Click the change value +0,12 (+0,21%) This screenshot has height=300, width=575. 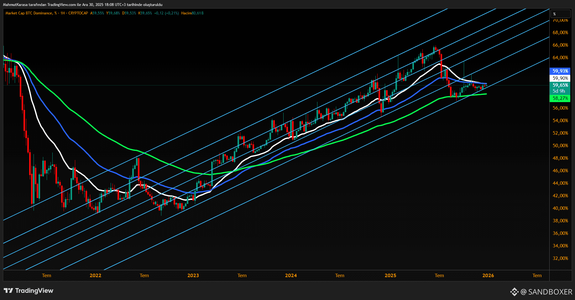166,13
